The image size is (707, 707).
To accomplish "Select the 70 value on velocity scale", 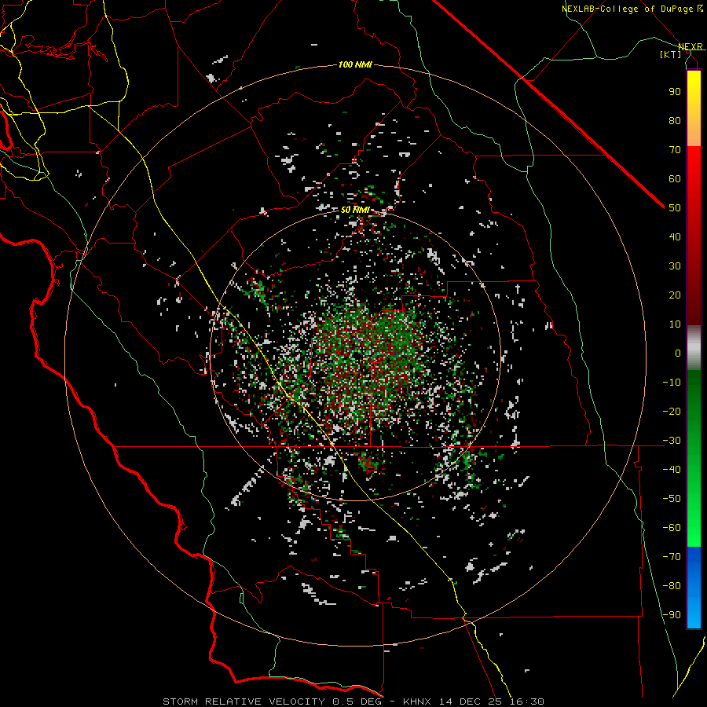I will 675,150.
